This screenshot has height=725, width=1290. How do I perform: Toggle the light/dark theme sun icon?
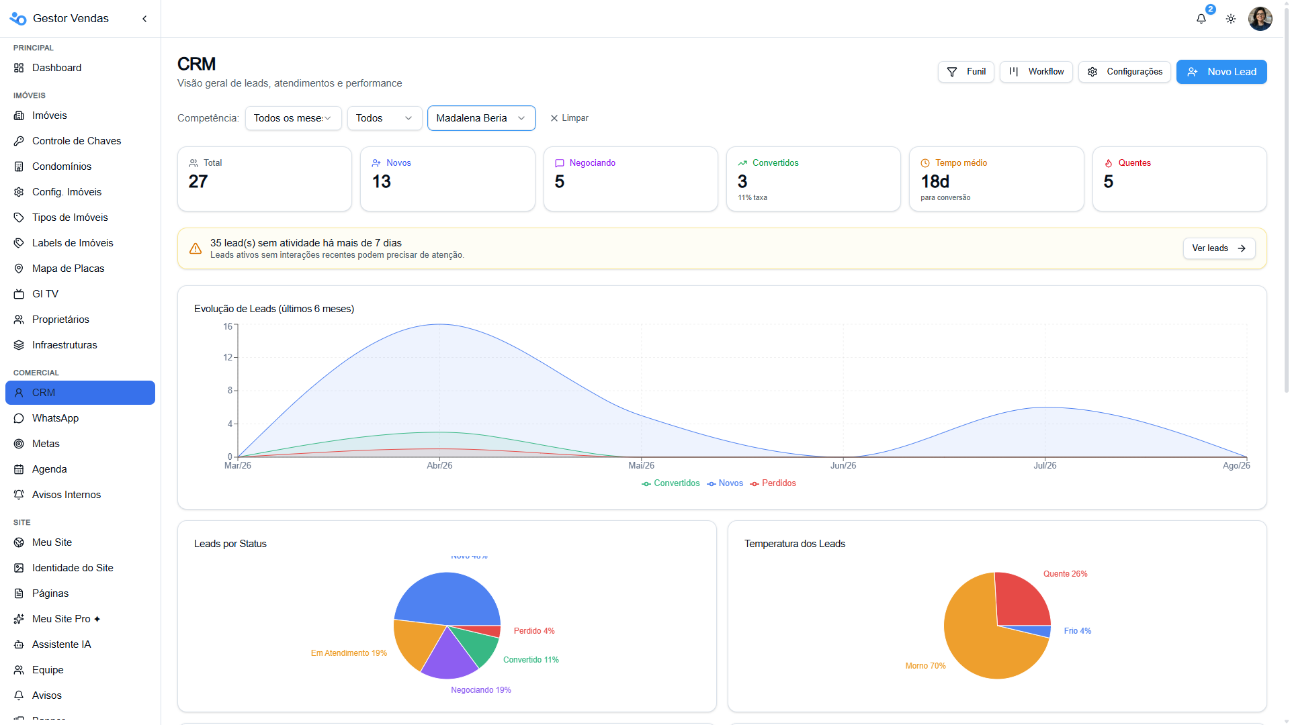click(x=1231, y=19)
